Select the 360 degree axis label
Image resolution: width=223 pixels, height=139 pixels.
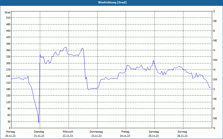pos(8,50)
